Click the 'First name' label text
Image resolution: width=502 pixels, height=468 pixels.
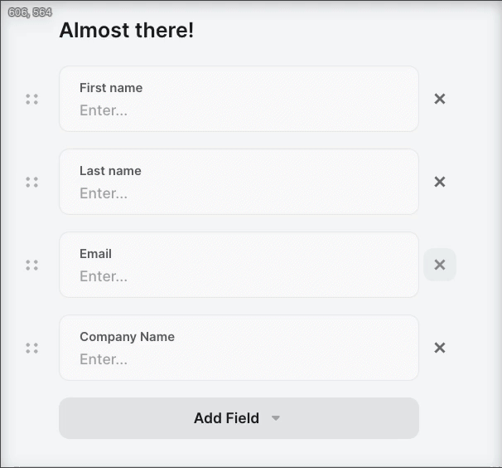click(x=111, y=88)
